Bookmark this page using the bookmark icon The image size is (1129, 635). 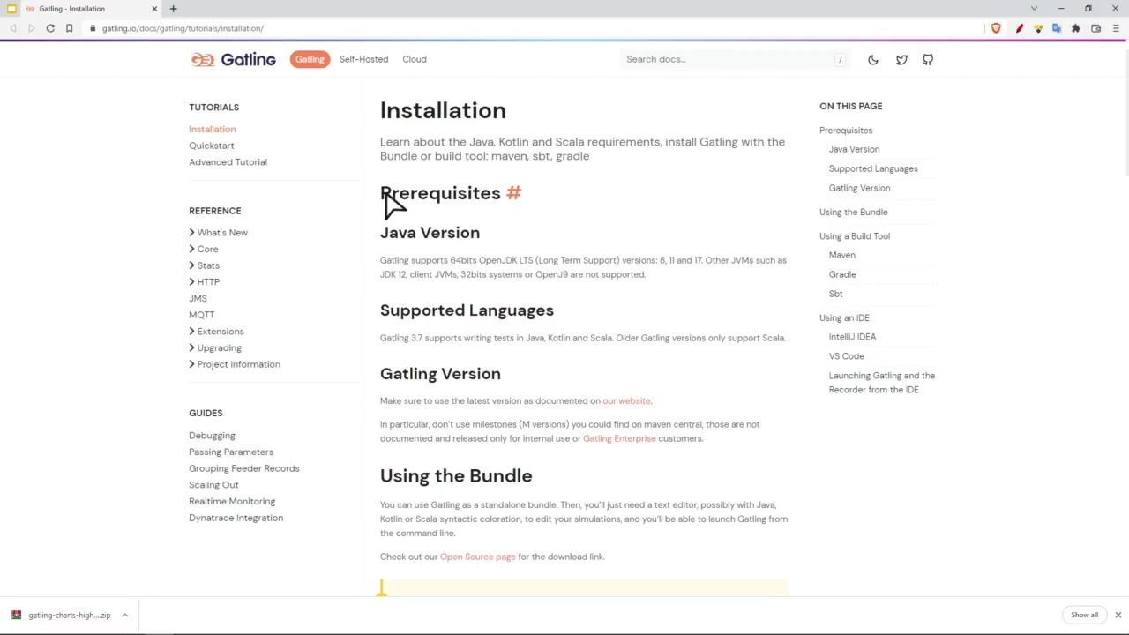[69, 28]
